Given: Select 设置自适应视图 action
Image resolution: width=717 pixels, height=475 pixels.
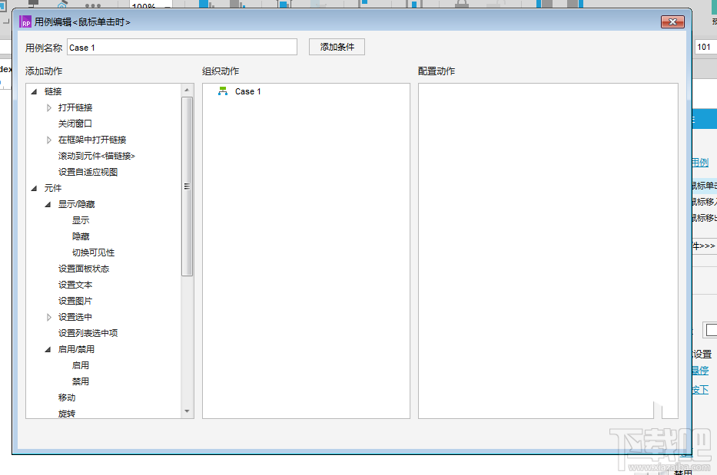Looking at the screenshot, I should pyautogui.click(x=88, y=172).
